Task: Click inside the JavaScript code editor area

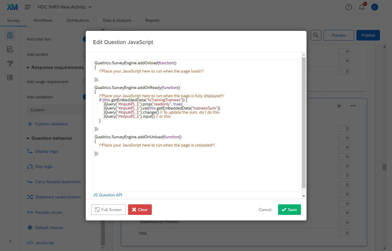Action: pos(196,126)
